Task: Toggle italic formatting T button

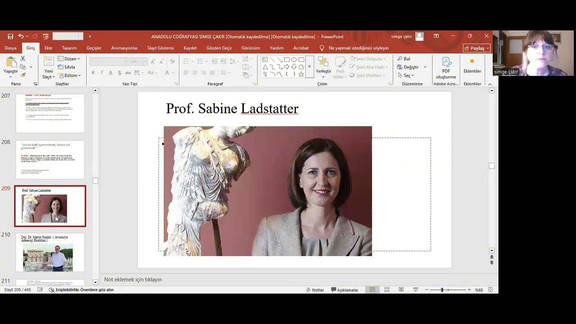Action: (102, 72)
